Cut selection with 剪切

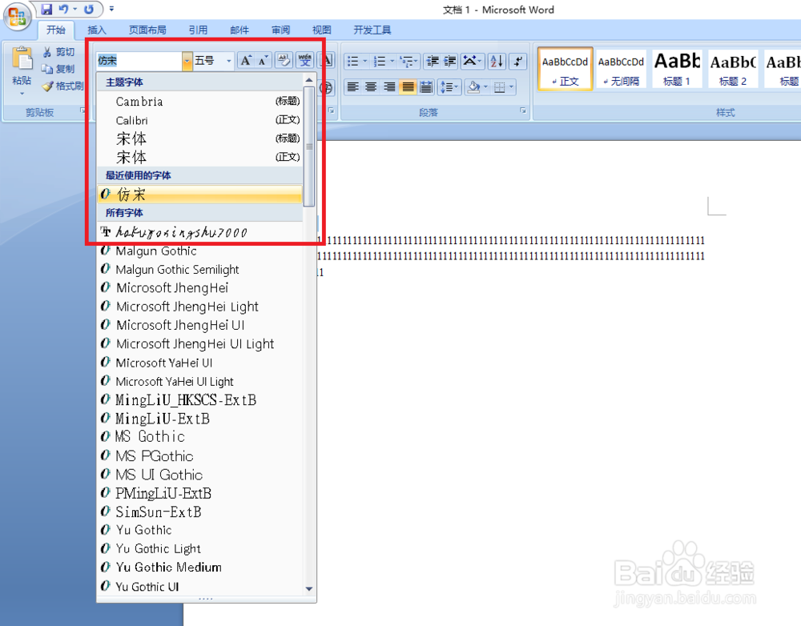(58, 52)
